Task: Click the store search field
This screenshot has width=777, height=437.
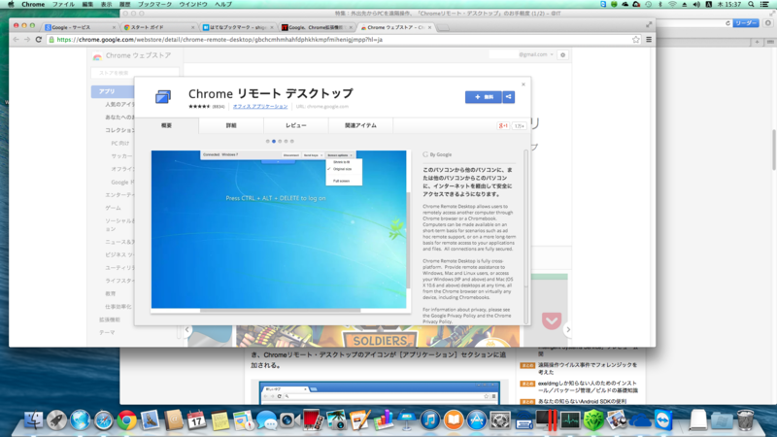Action: tap(135, 73)
